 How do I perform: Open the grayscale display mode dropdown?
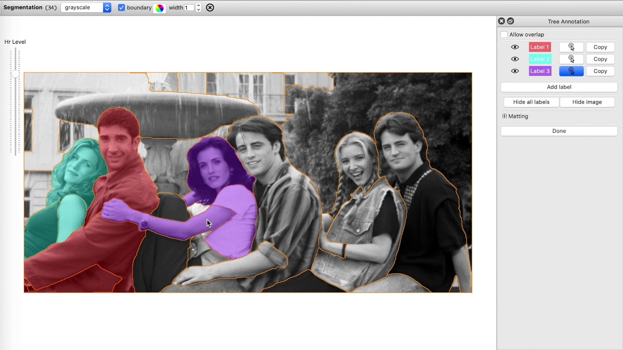pyautogui.click(x=86, y=8)
